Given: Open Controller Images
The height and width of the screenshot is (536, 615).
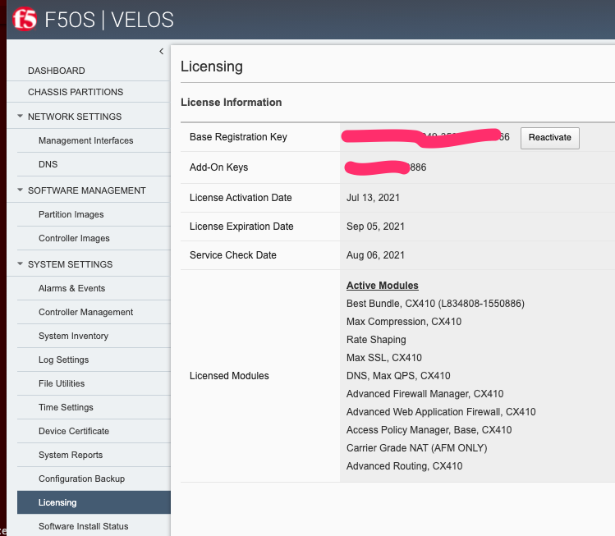Looking at the screenshot, I should click(x=74, y=238).
